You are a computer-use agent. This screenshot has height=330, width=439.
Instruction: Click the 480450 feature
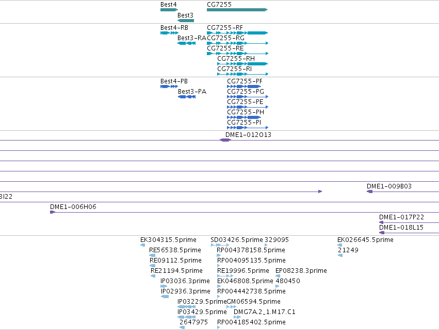click(x=278, y=286)
